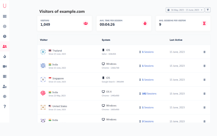This screenshot has height=136, width=217.
Task: Click 'Google Search - 390x844' text
Action: pos(113,82)
